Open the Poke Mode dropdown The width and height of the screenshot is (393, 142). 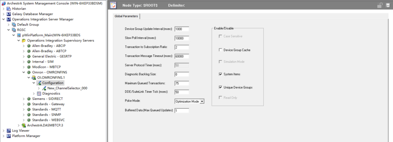(x=202, y=101)
